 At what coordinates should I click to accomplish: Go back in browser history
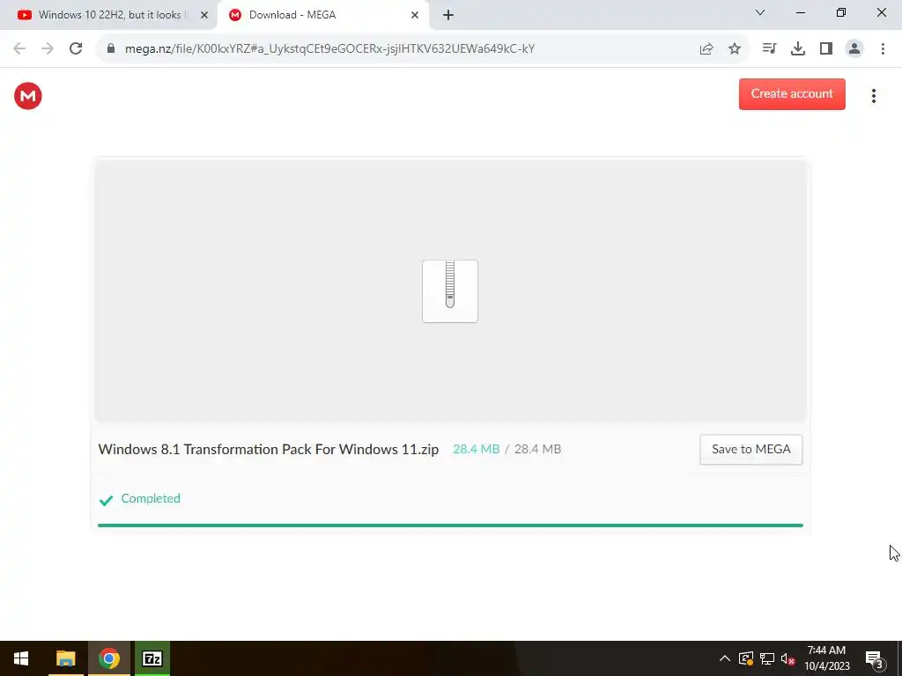[x=19, y=48]
